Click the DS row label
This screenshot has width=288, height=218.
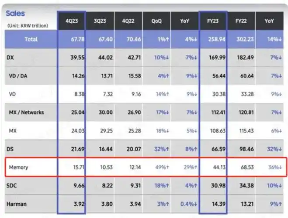[10, 149]
